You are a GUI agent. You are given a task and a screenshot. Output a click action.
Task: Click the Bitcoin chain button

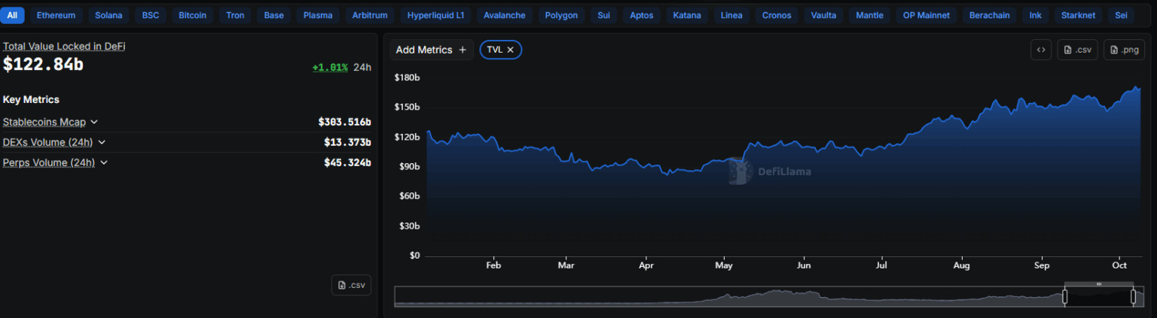192,15
